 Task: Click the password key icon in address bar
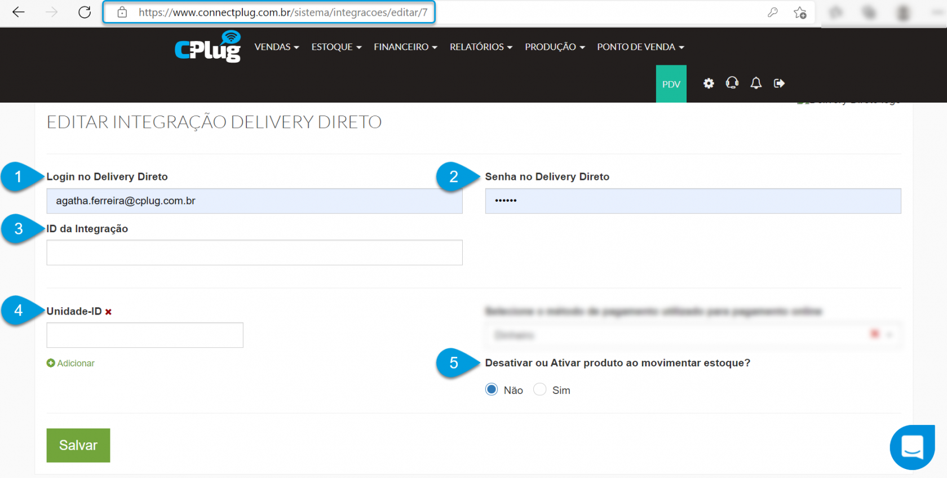(x=773, y=12)
